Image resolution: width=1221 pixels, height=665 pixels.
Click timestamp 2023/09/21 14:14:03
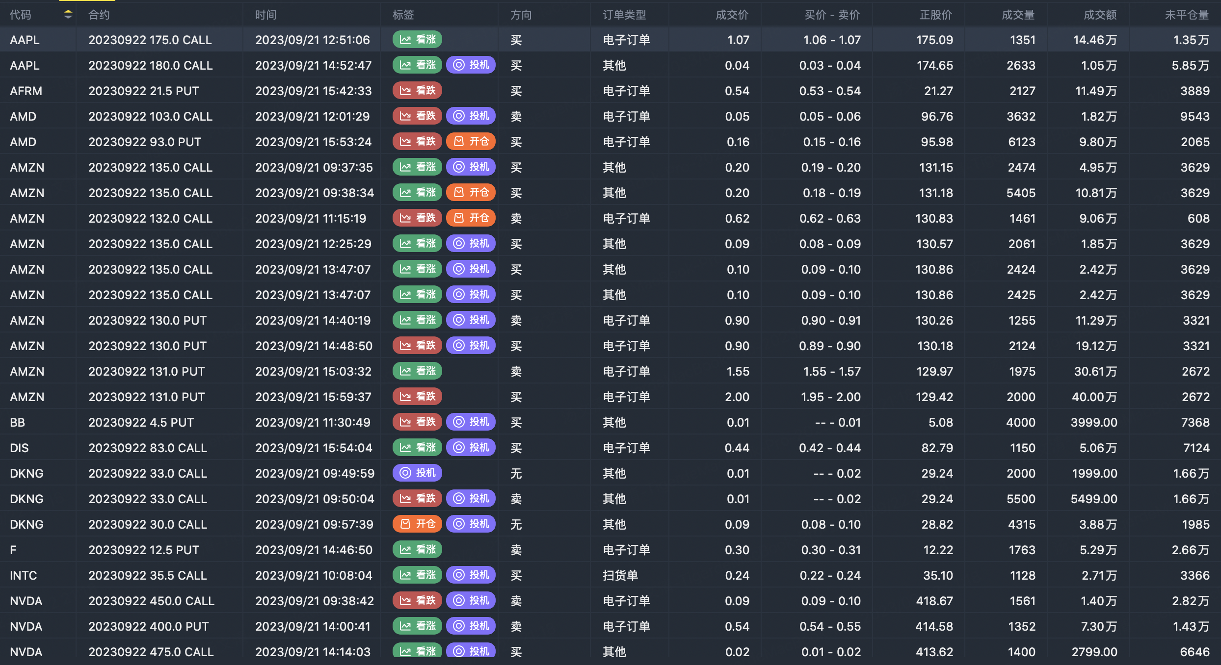click(x=313, y=652)
